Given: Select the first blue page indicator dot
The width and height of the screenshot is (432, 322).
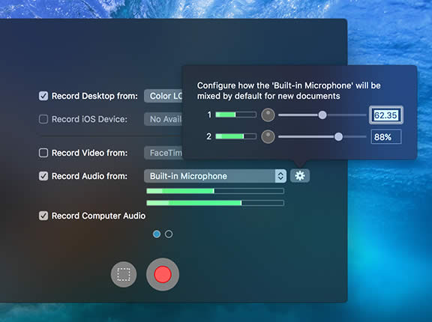Looking at the screenshot, I should point(157,234).
